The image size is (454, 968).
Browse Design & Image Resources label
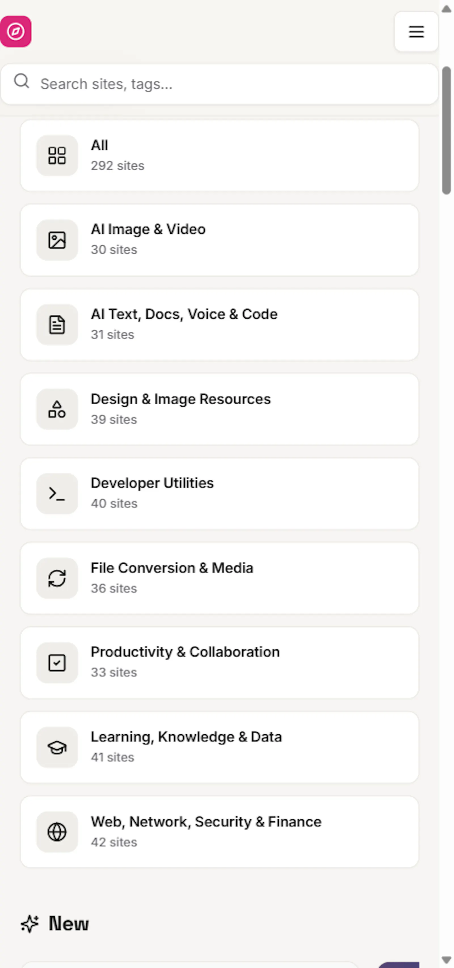(181, 399)
